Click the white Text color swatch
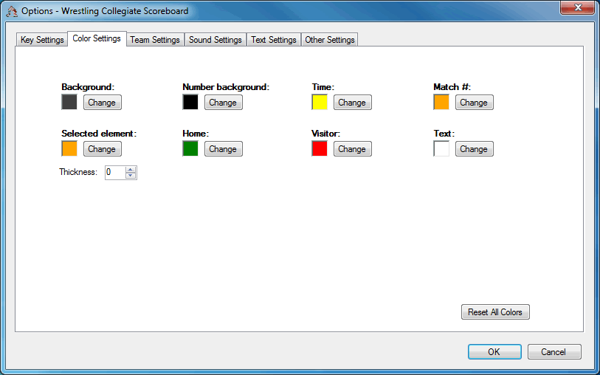600x375 pixels. pyautogui.click(x=441, y=148)
